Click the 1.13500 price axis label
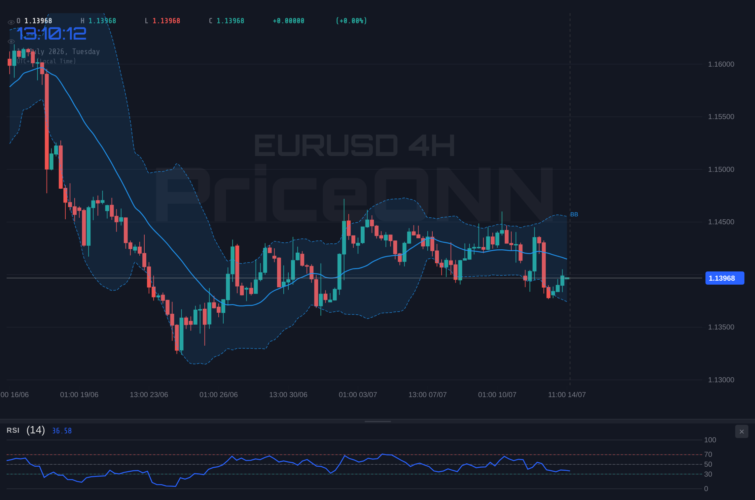This screenshot has height=500, width=755. pyautogui.click(x=721, y=327)
